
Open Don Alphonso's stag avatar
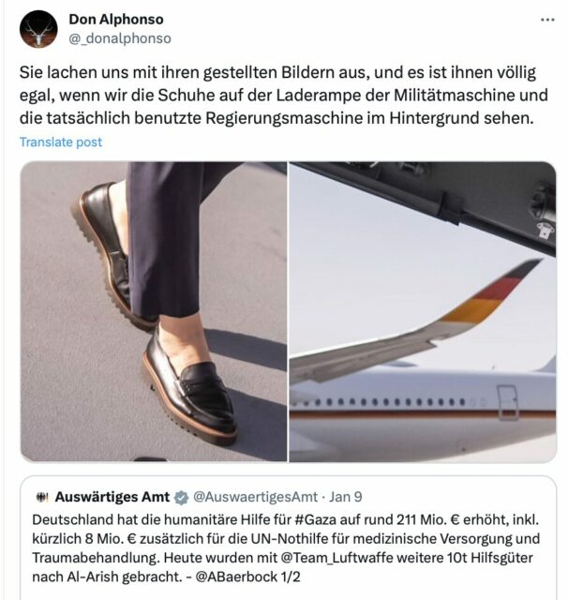pyautogui.click(x=38, y=29)
